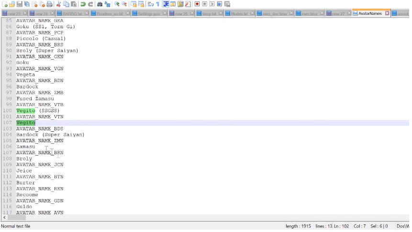
Task: Toggle the indent guide
Action: (166, 4)
